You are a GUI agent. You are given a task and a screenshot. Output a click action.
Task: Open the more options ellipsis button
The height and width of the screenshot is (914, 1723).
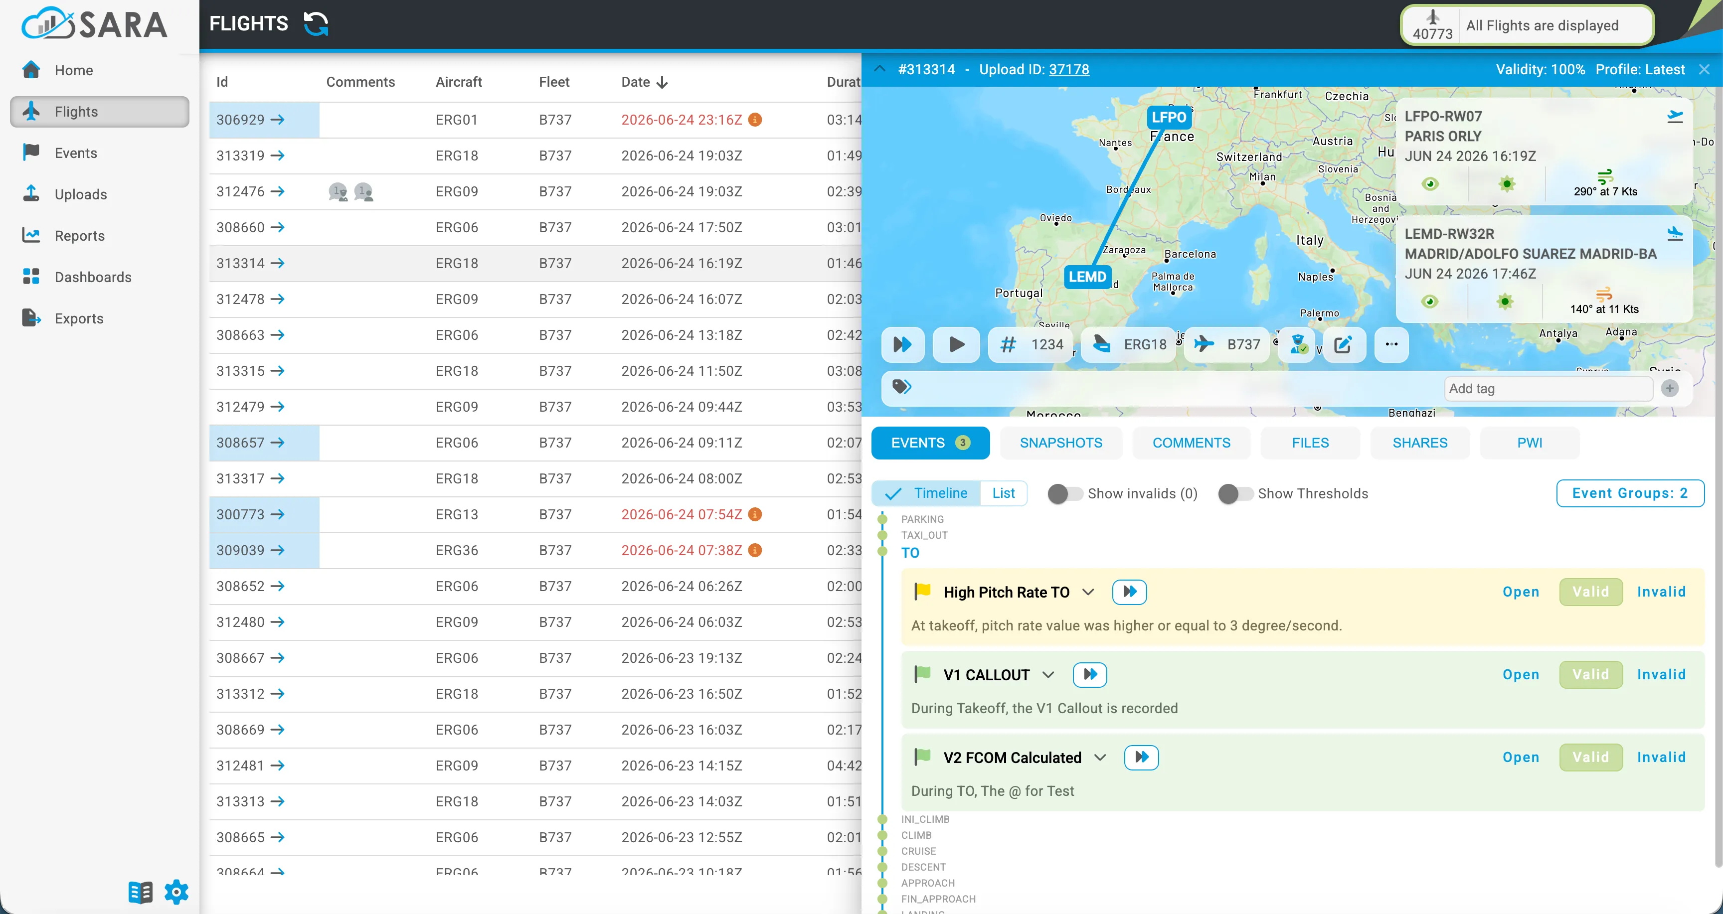(x=1391, y=345)
